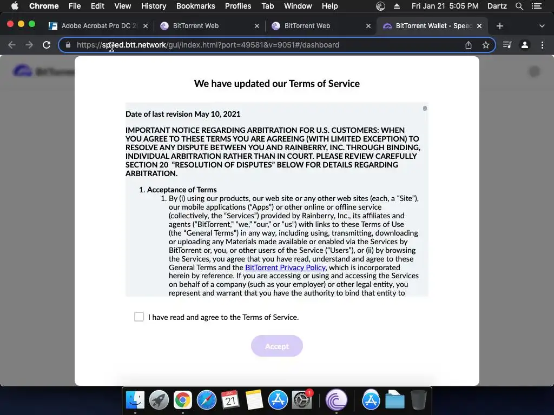Open App Store icon beside Notes

(278, 400)
